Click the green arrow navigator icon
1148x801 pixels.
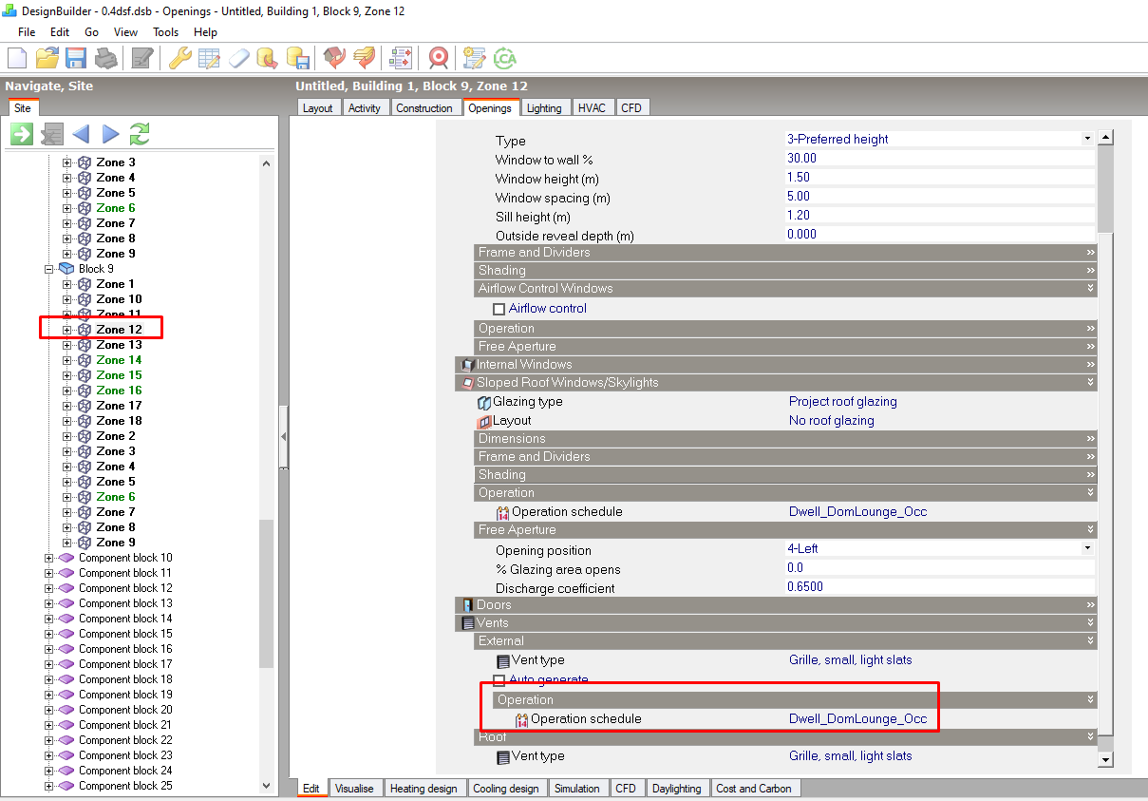point(22,134)
